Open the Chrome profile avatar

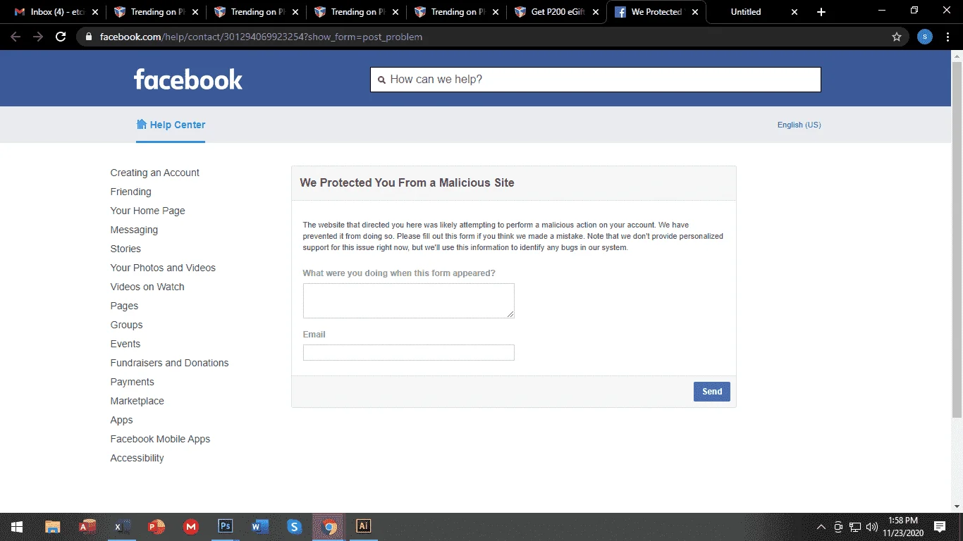(925, 37)
